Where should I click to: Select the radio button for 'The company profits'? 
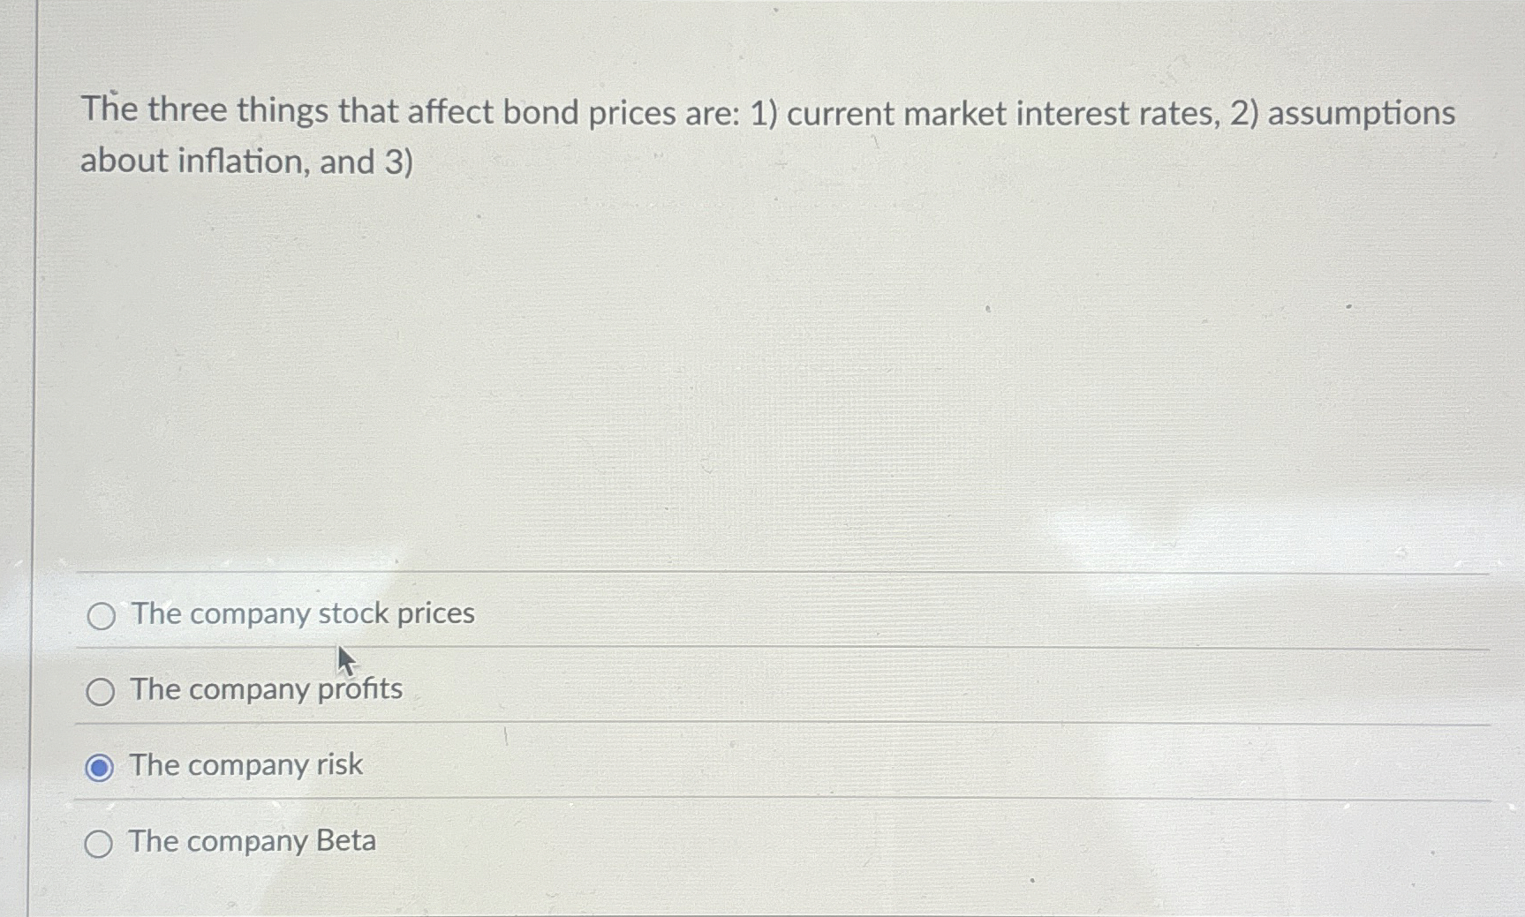pyautogui.click(x=100, y=691)
